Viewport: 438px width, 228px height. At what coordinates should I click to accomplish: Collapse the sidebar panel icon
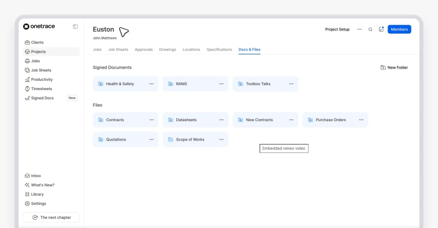point(75,27)
